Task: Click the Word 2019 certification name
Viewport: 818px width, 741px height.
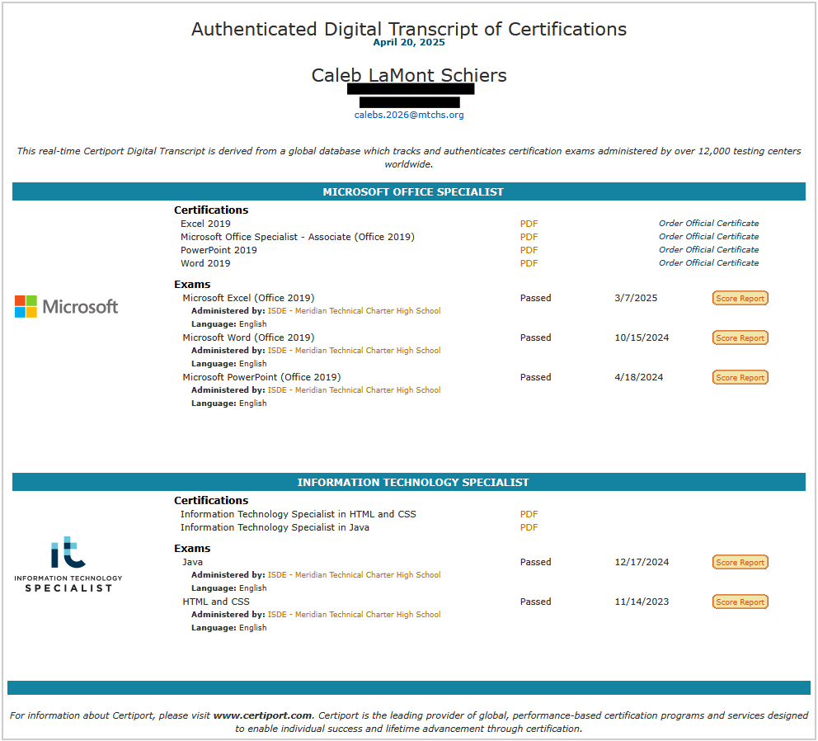Action: [205, 263]
